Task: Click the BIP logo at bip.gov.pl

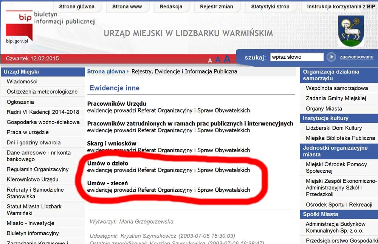Action: click(x=19, y=27)
